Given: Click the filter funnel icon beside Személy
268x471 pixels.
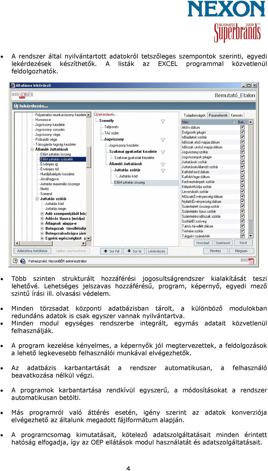Looking at the screenshot, I should [163, 121].
